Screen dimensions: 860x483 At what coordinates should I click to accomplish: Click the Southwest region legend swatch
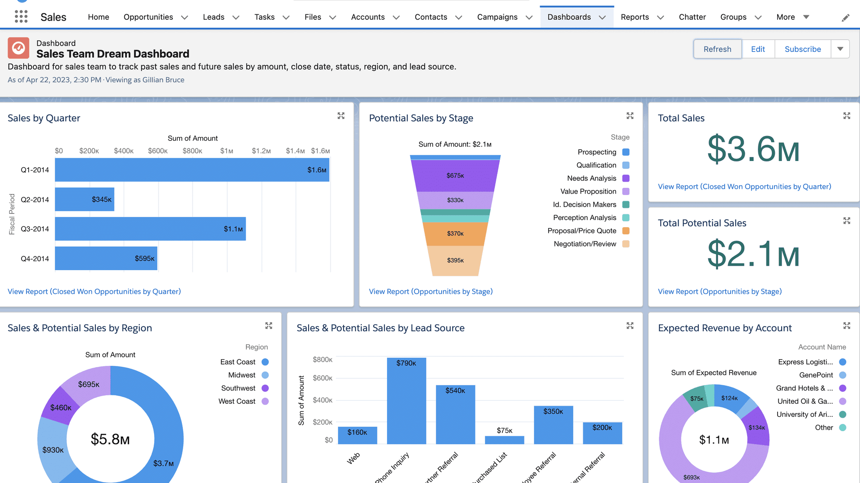[x=265, y=388]
